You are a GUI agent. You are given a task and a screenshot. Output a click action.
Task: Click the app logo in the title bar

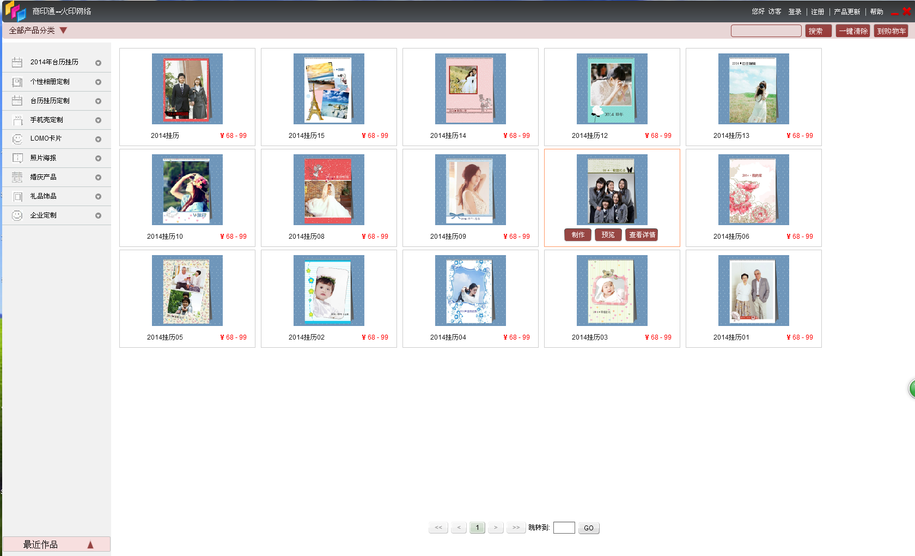15,11
